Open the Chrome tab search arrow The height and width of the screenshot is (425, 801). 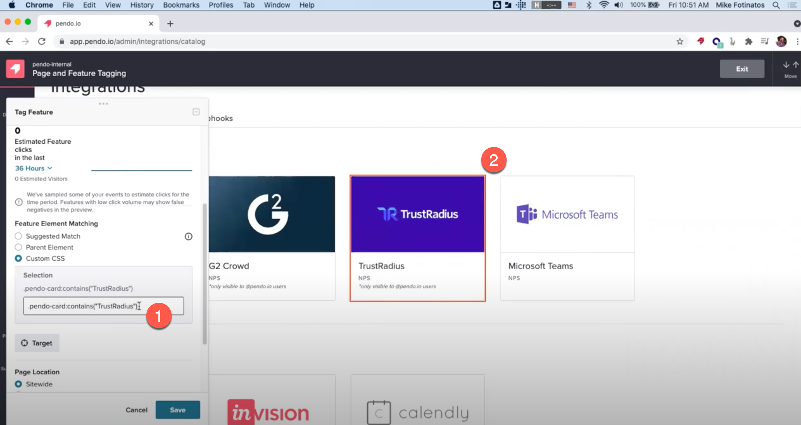tap(797, 24)
